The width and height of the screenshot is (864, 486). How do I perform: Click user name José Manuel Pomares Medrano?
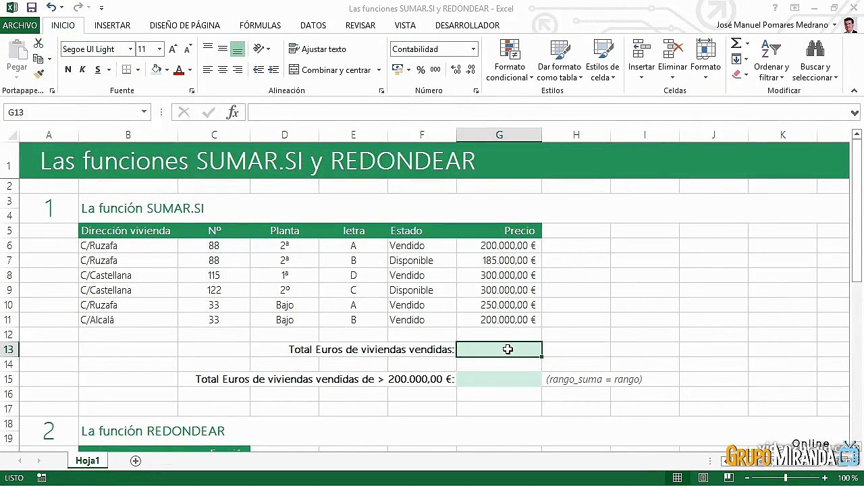[x=772, y=25]
